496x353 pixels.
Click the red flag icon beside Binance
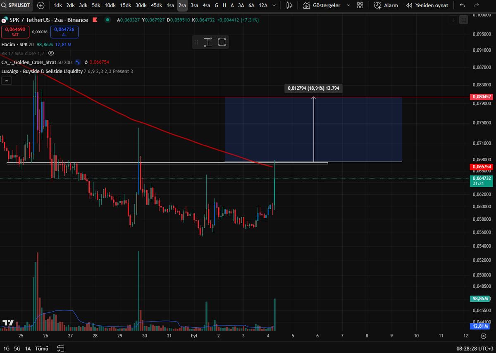coord(95,20)
